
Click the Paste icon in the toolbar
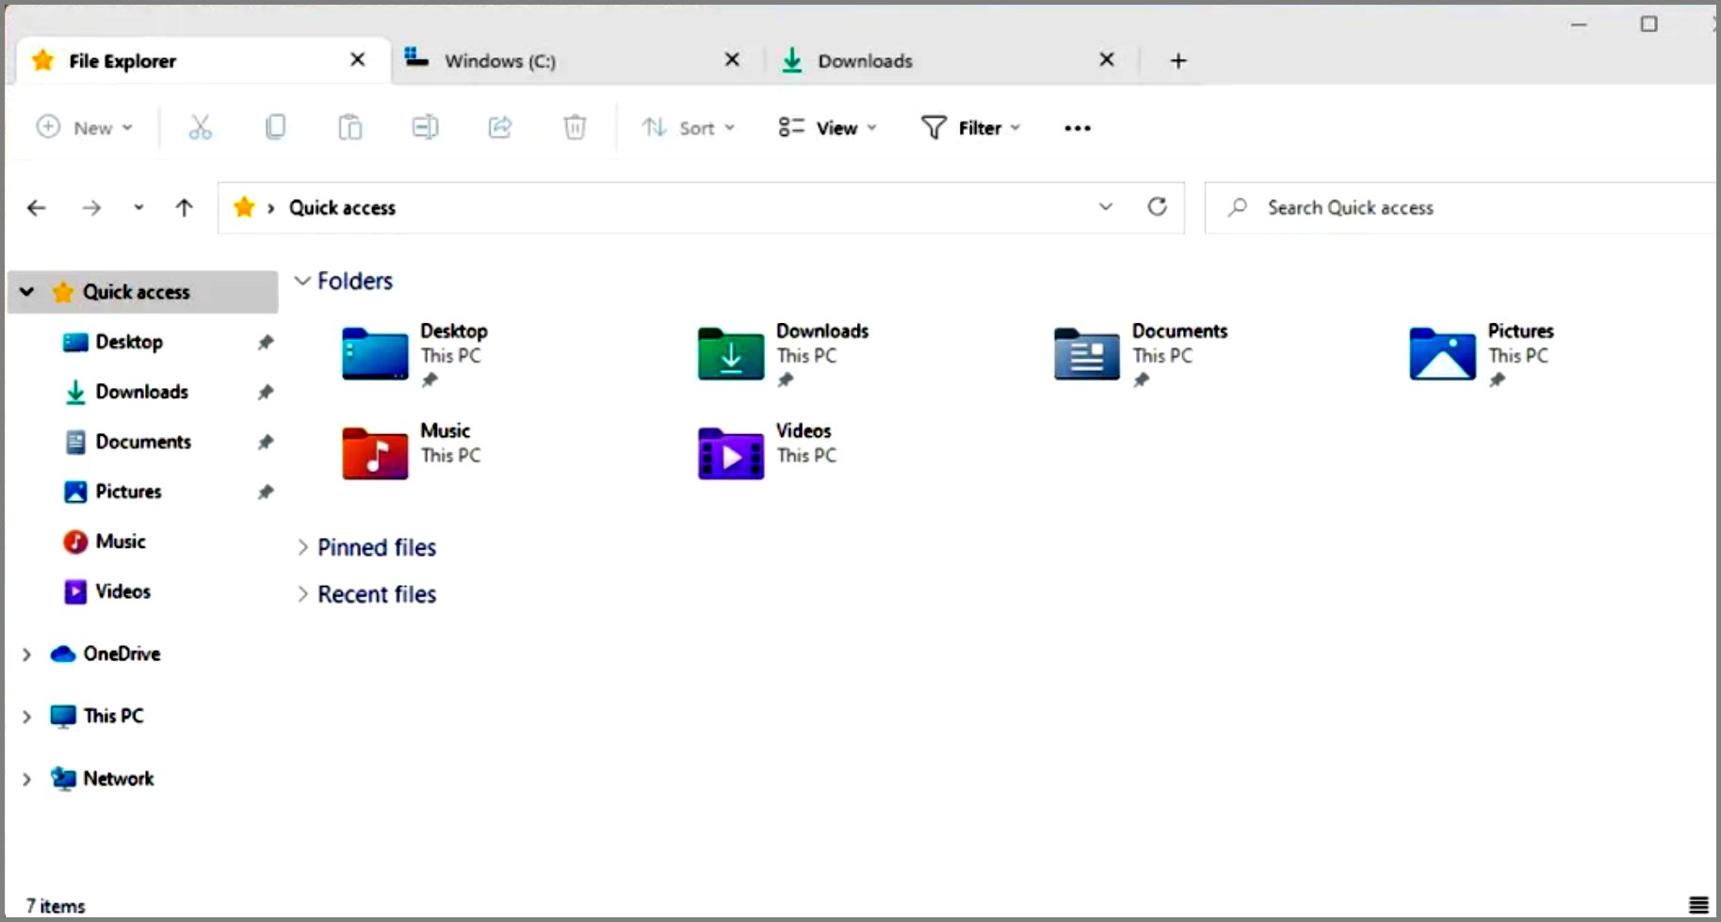[349, 127]
